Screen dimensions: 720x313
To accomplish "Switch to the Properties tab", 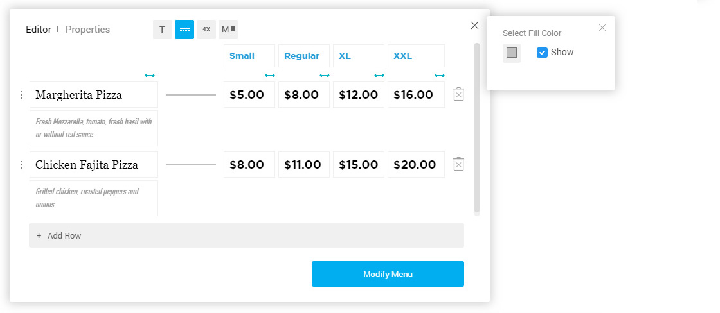I will point(87,30).
